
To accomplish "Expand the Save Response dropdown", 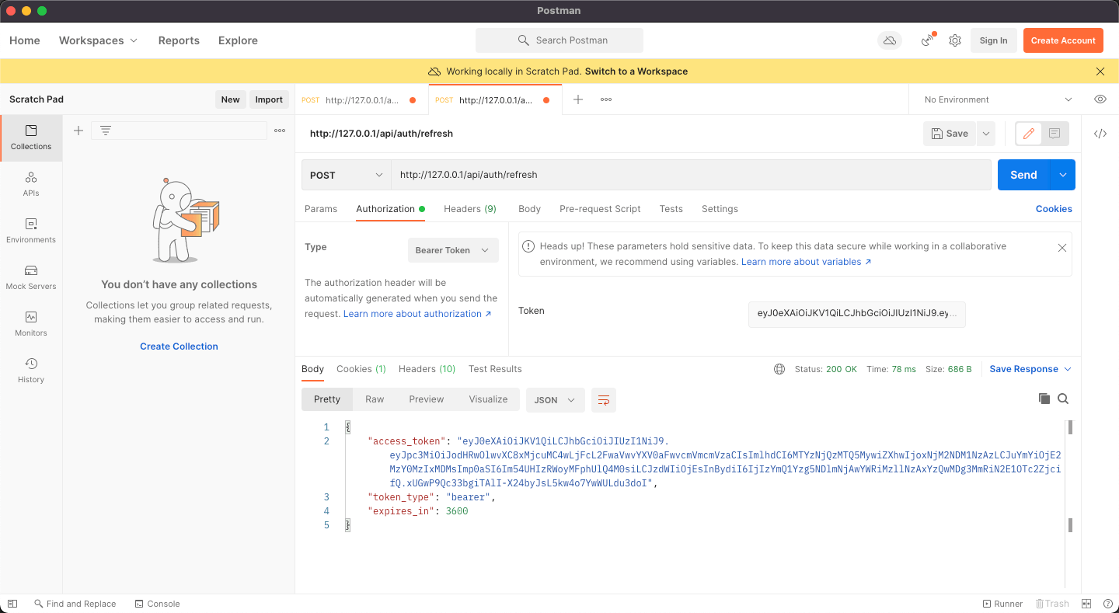I will point(1030,369).
